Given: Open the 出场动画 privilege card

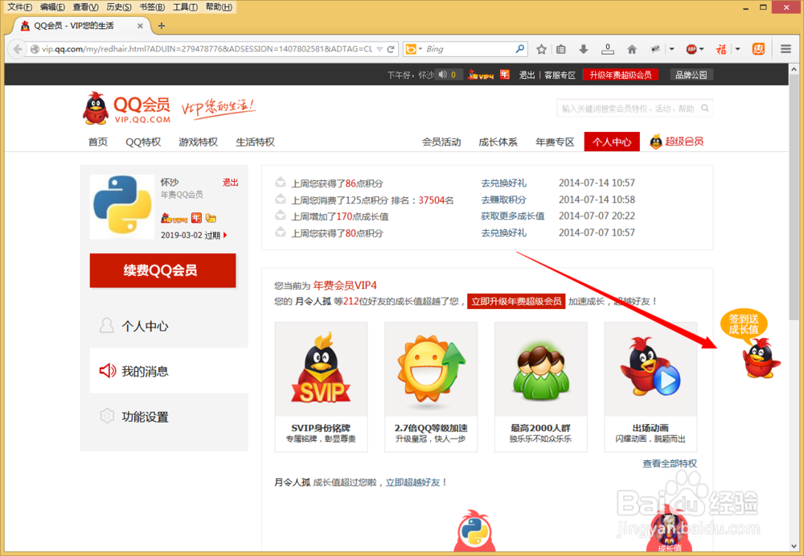Looking at the screenshot, I should pyautogui.click(x=650, y=387).
